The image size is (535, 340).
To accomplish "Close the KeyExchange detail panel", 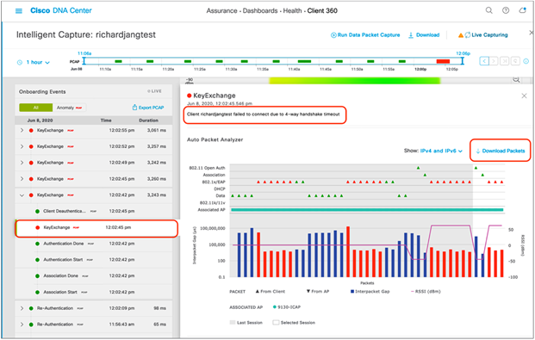I will pos(524,96).
